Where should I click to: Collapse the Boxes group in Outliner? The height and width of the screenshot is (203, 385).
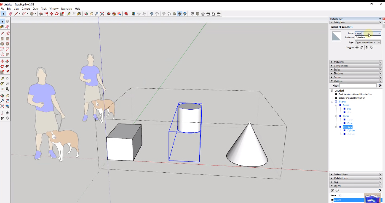tap(336, 105)
